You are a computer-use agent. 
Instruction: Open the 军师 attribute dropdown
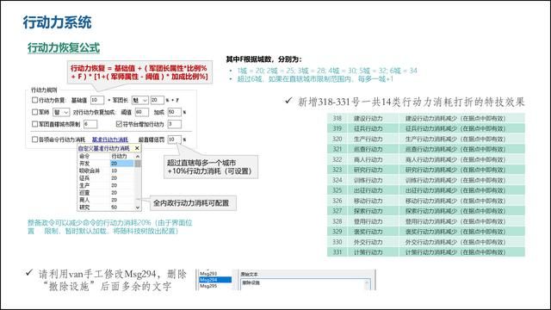[x=61, y=112]
